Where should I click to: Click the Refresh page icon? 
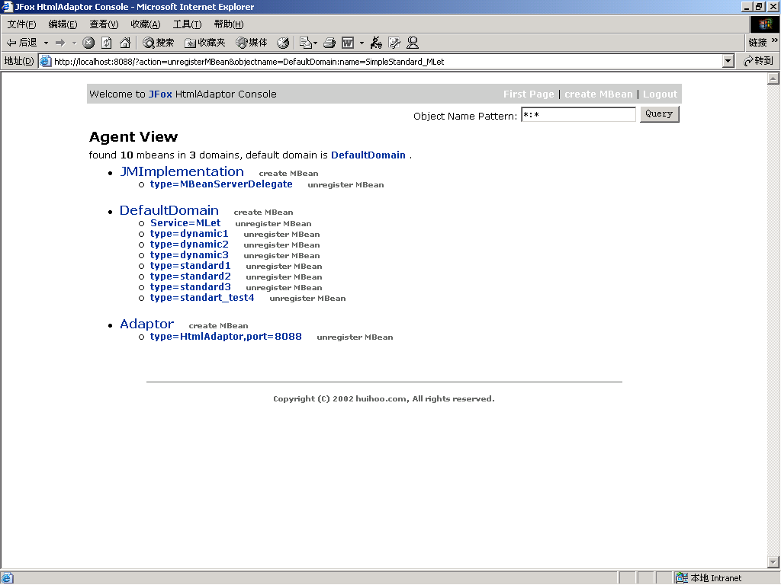(x=107, y=43)
